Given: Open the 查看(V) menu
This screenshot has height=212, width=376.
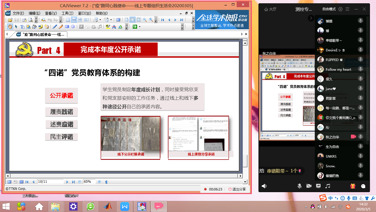Looking at the screenshot, I should point(51,13).
